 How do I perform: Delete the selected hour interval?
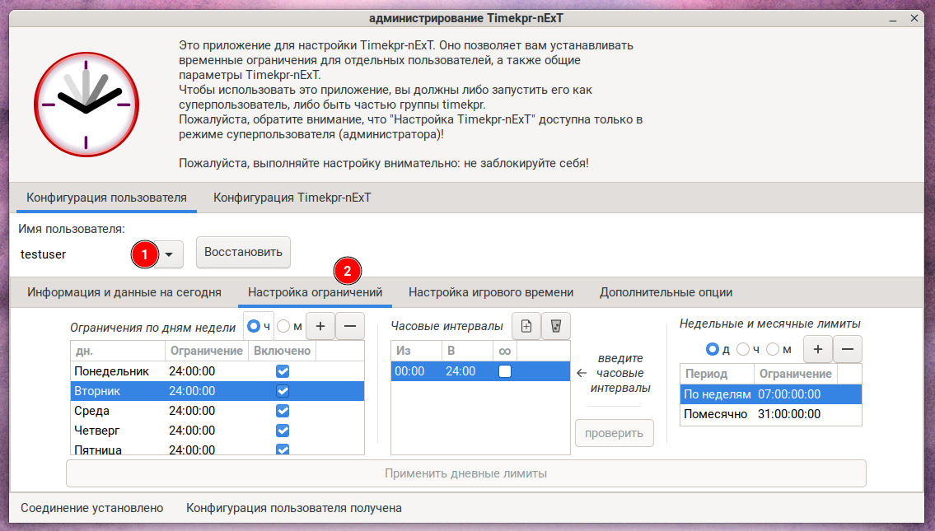556,327
